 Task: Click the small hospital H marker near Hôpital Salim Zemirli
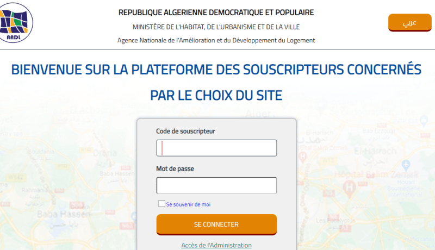(x=303, y=157)
